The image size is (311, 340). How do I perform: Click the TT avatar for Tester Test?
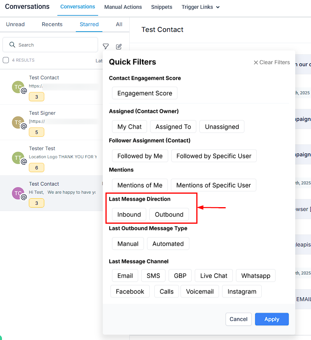tap(18, 157)
